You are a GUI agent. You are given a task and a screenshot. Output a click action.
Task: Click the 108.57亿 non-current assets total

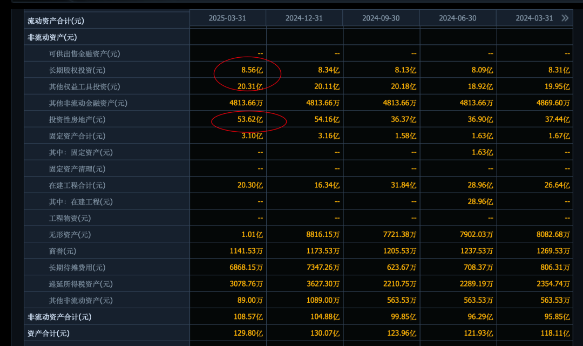coord(248,316)
